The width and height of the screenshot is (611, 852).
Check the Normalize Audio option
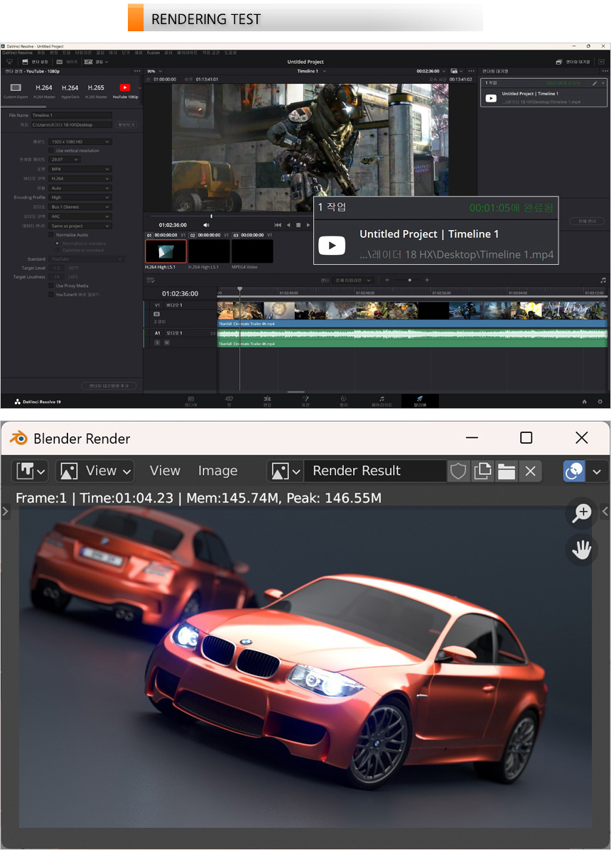tap(50, 234)
